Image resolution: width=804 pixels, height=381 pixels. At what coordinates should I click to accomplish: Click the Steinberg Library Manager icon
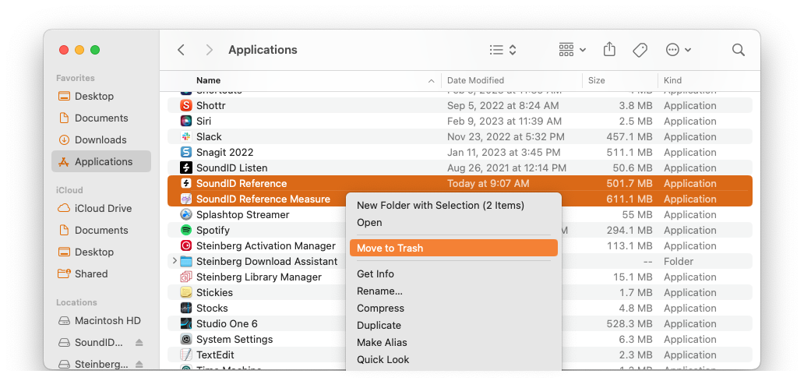click(186, 277)
